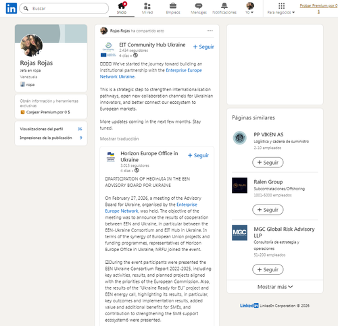338x326 pixels.
Task: Open the Notificaciones bell tab
Action: point(224,8)
